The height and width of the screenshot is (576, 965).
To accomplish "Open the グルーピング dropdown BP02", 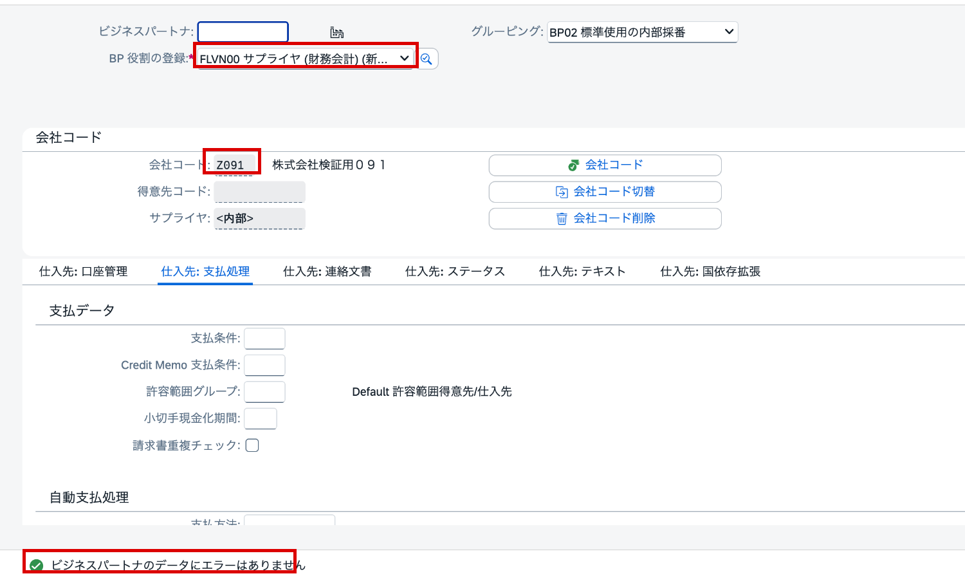I will [642, 32].
